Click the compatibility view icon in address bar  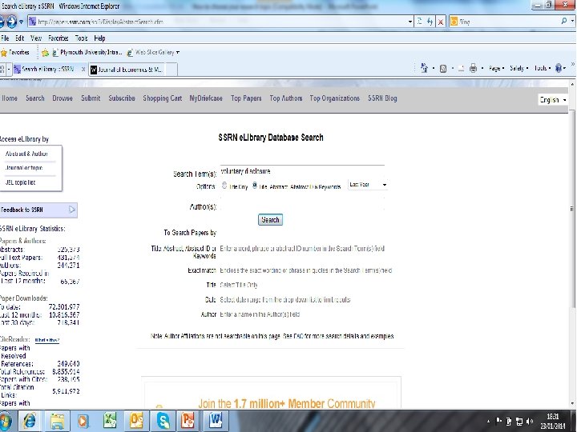click(x=419, y=22)
